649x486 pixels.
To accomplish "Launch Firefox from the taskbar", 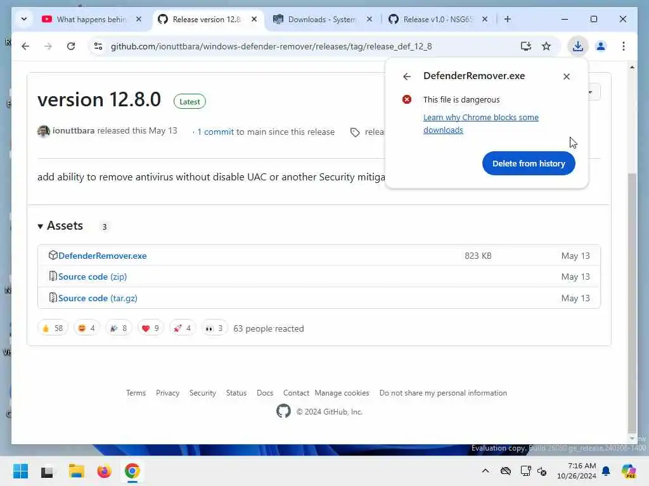I will [x=105, y=471].
